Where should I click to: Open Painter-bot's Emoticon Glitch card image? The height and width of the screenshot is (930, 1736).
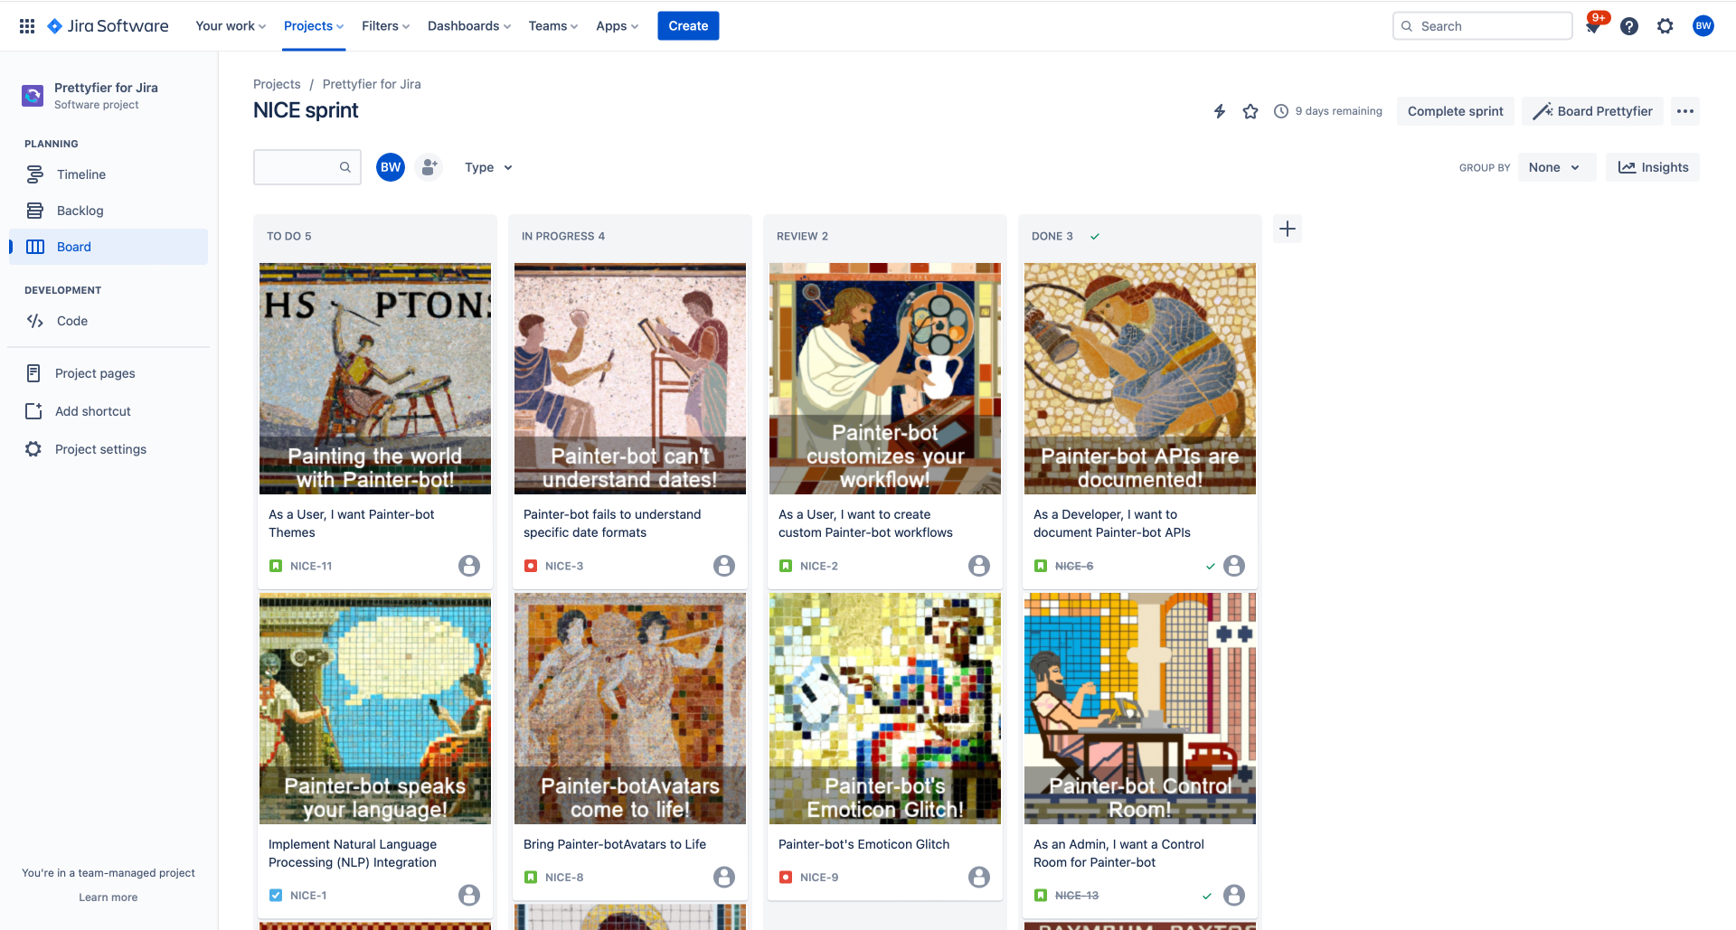click(885, 709)
